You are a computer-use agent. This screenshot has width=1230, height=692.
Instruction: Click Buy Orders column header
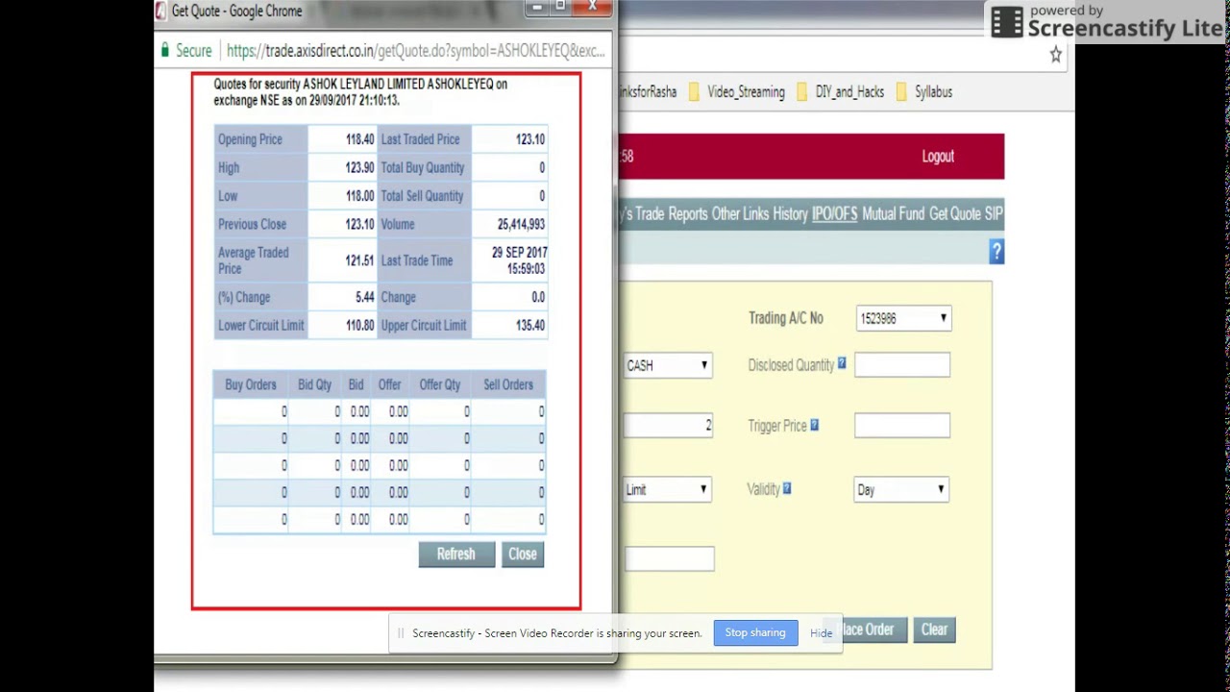(x=251, y=384)
